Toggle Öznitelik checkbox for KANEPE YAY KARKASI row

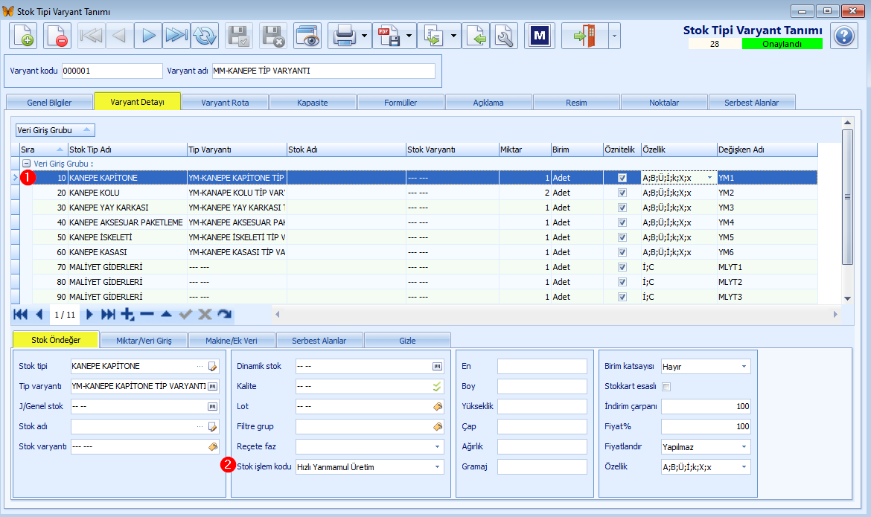(622, 208)
